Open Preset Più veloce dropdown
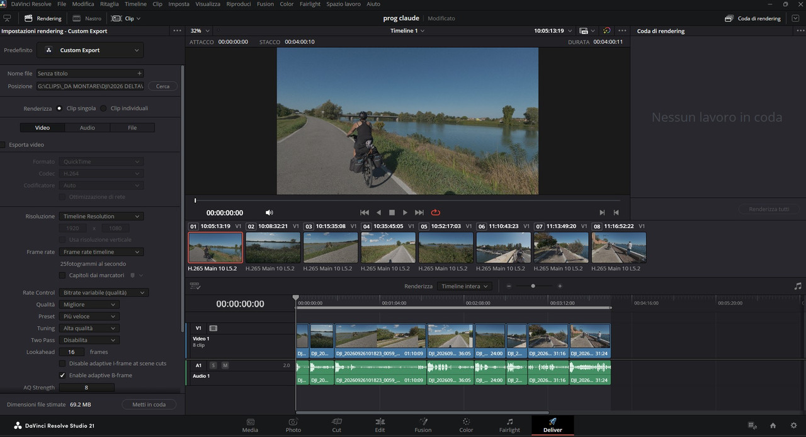 [x=88, y=316]
